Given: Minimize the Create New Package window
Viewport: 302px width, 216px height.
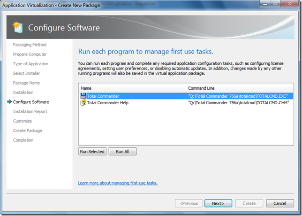Looking at the screenshot, I should (265, 4).
